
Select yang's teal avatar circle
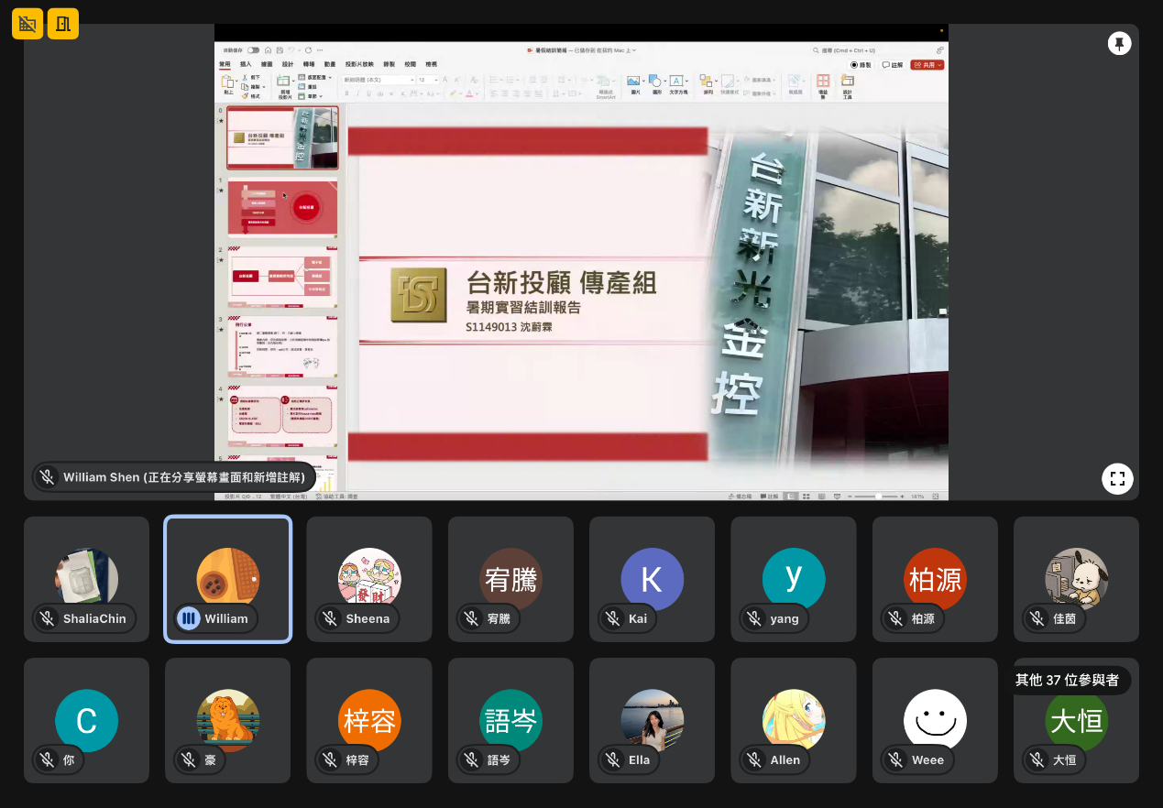coord(794,579)
